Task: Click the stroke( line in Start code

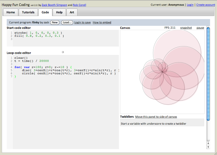Action: (x=38, y=33)
